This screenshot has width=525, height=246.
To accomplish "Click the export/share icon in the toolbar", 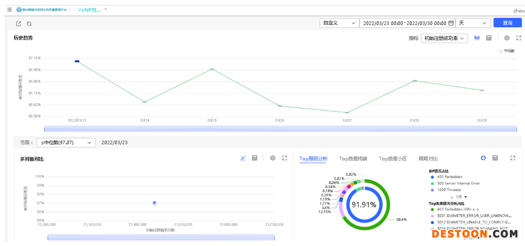I will coord(18,24).
